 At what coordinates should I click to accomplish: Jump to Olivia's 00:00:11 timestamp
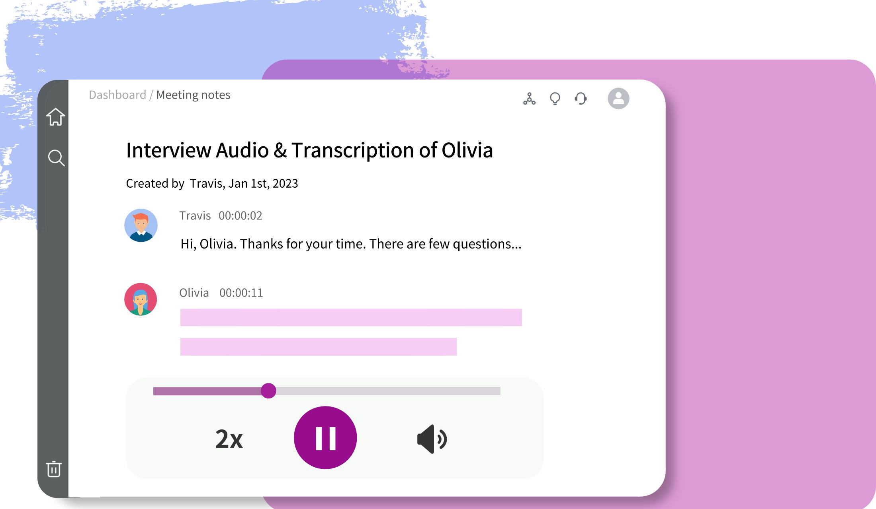point(241,293)
